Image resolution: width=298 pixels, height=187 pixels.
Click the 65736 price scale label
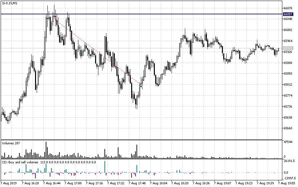coord(288,107)
